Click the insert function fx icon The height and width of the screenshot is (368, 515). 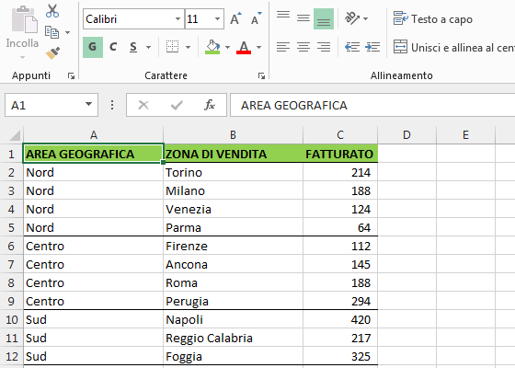click(210, 105)
